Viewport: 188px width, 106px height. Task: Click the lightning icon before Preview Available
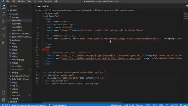click(49, 105)
